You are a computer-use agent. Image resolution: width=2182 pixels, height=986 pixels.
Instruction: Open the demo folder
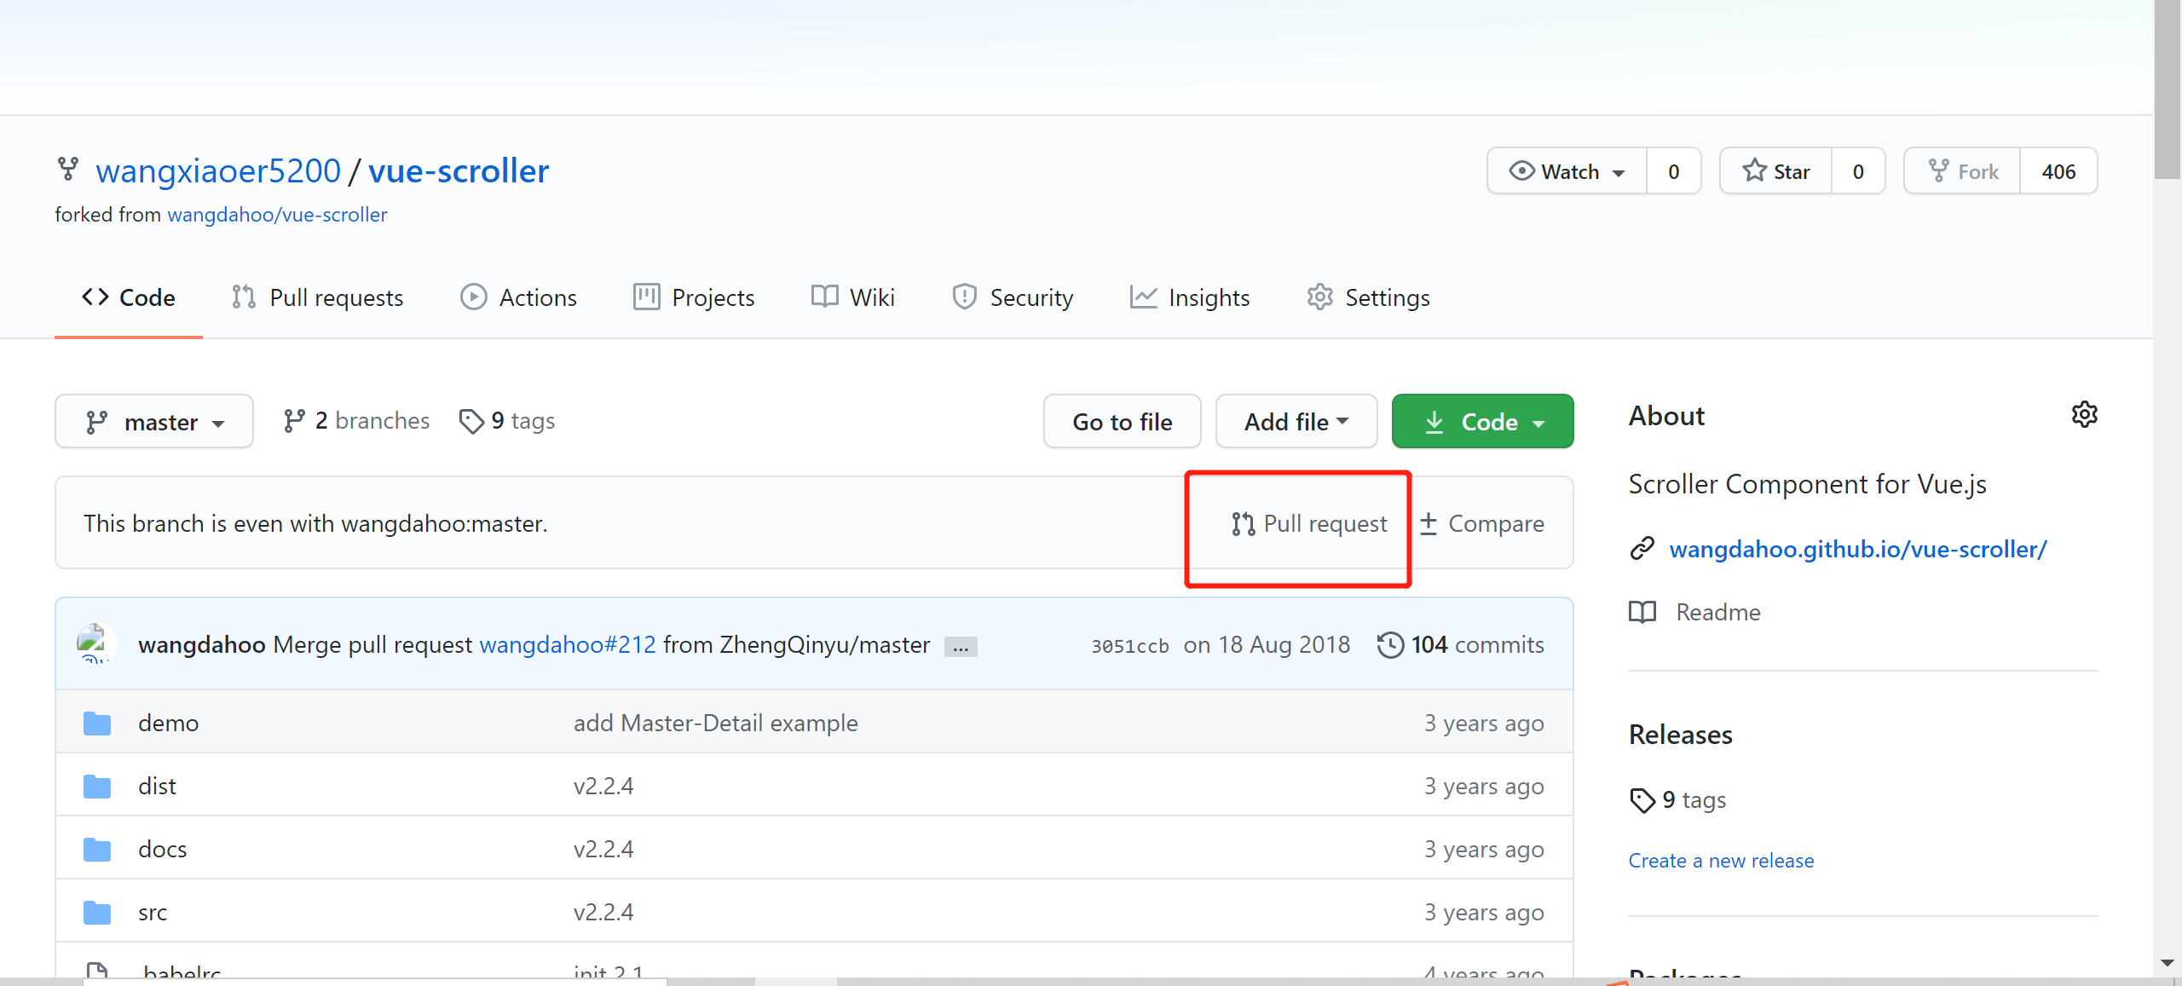click(169, 723)
